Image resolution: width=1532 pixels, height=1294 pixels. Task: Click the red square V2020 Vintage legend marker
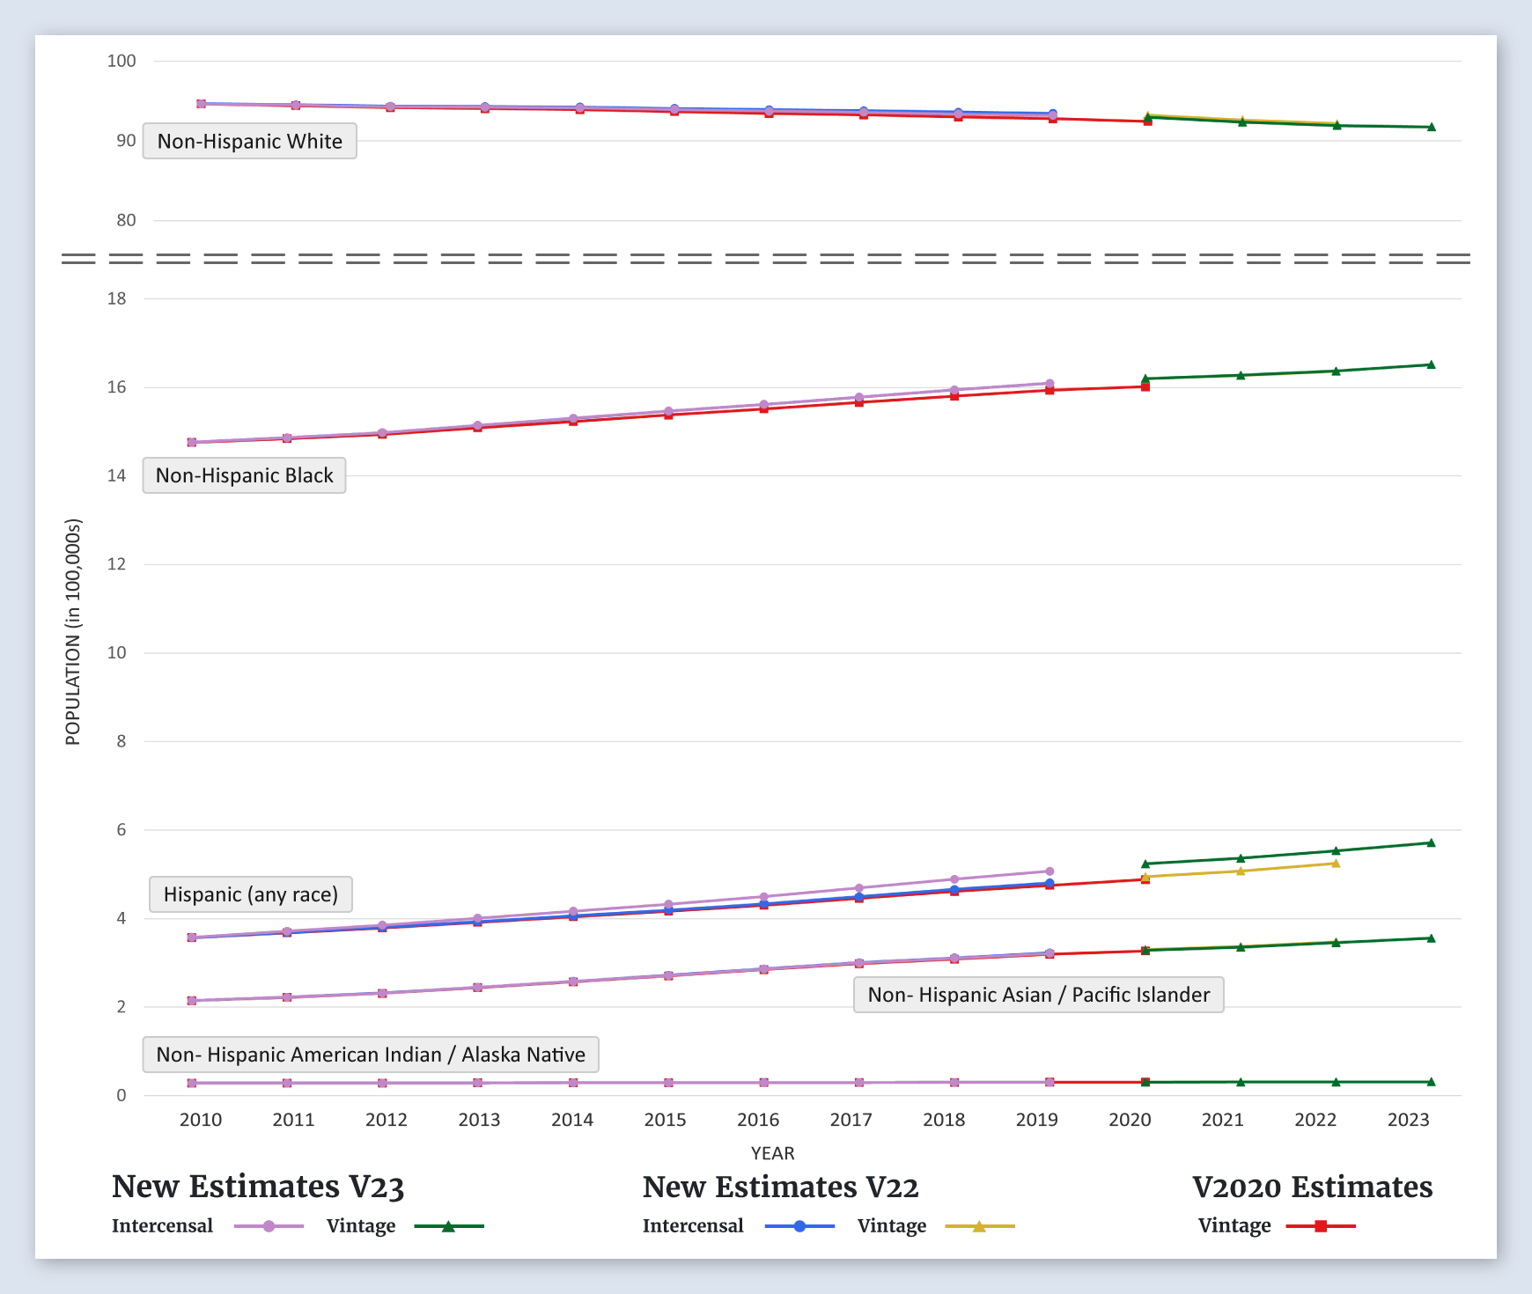pos(1321,1226)
